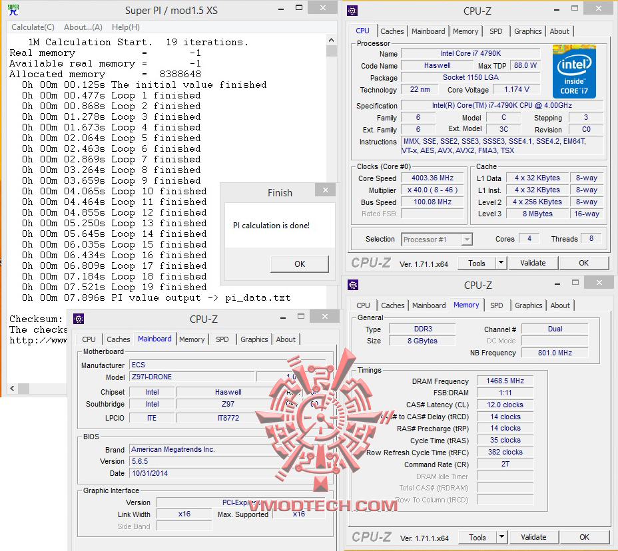Click Super PI vertical scrollbar up arrow
This screenshot has width=618, height=551.
331,40
